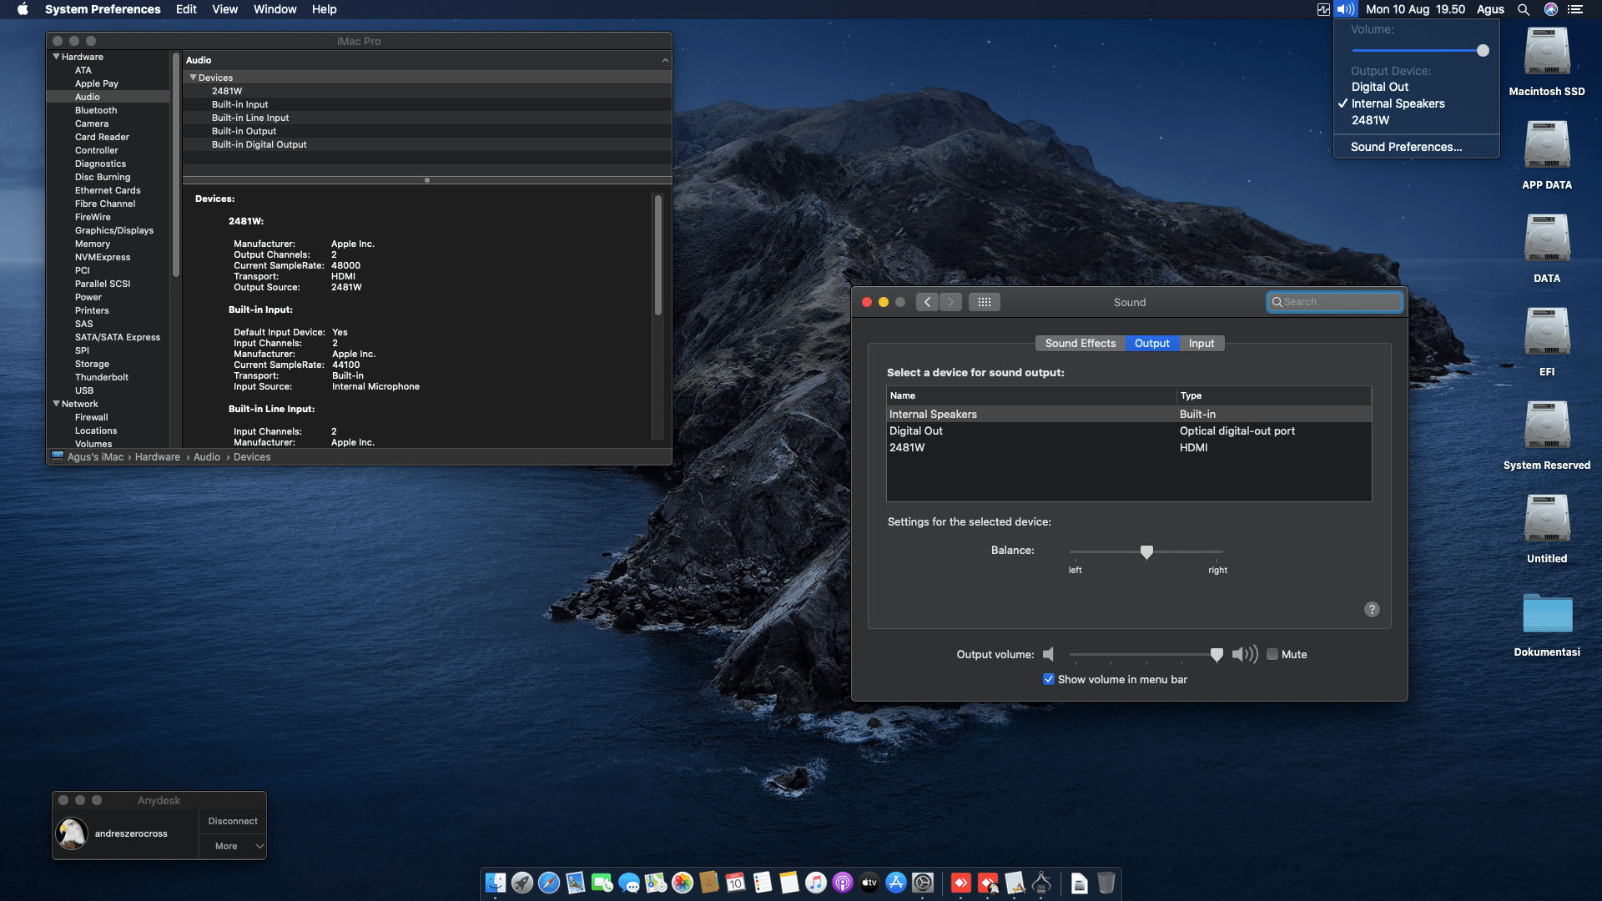The width and height of the screenshot is (1602, 901).
Task: Open Launchpad rocket icon in the Dock
Action: 522,883
